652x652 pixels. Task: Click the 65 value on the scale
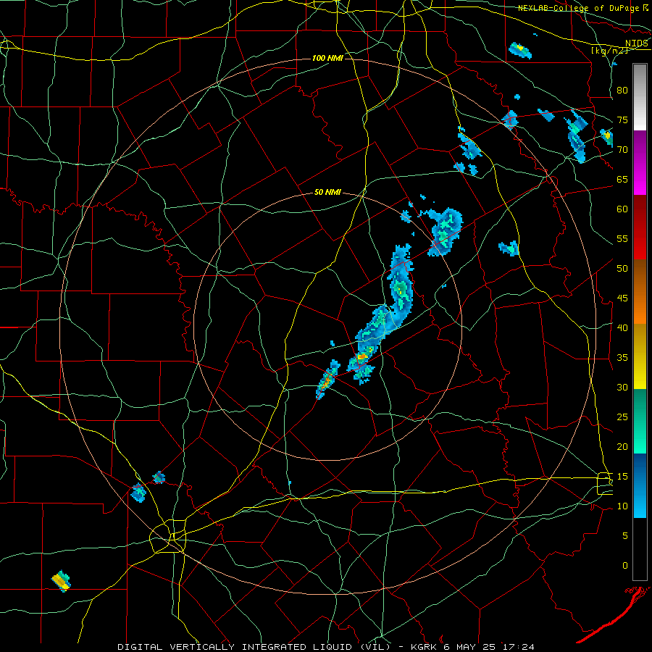(x=622, y=179)
